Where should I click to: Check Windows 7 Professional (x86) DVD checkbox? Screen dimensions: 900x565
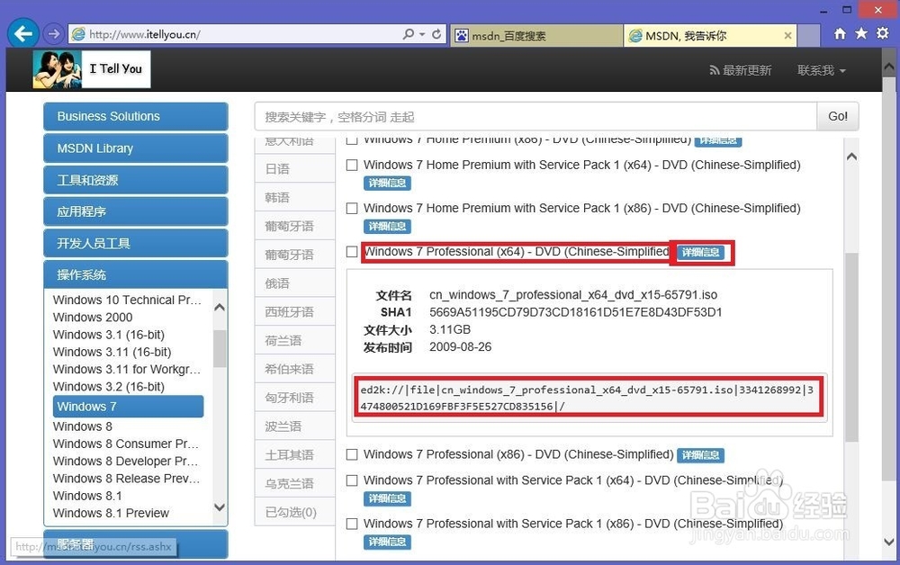click(x=352, y=454)
